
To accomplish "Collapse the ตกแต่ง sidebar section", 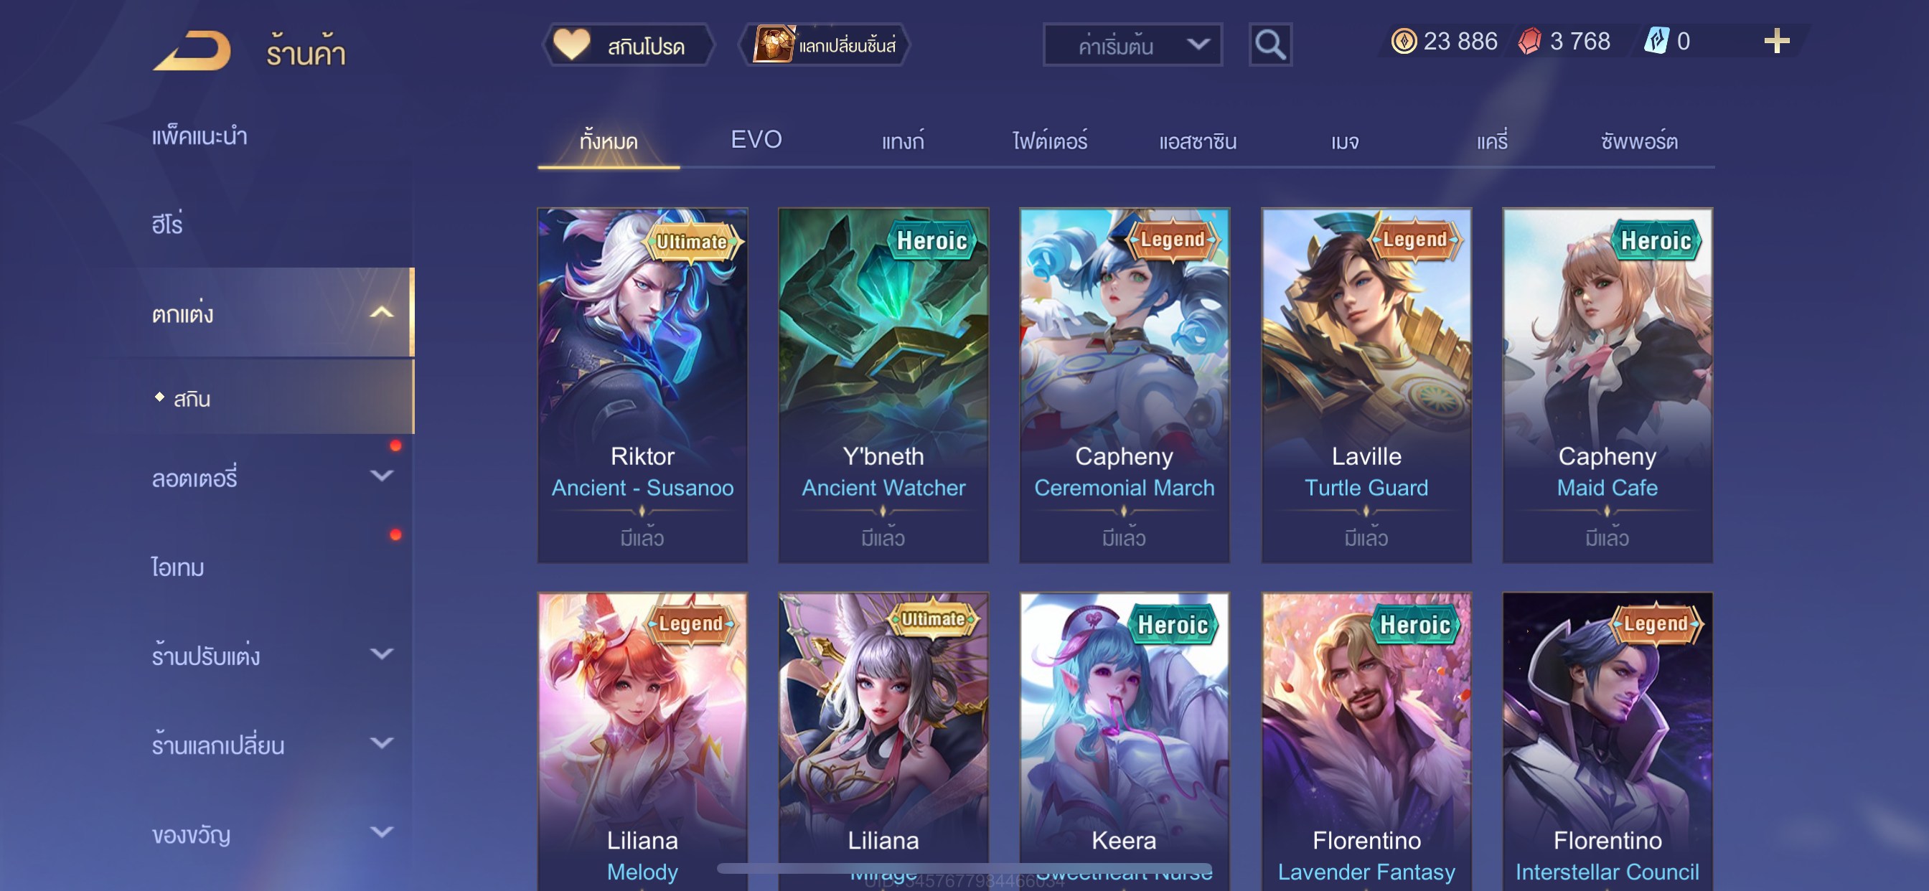I will click(382, 313).
